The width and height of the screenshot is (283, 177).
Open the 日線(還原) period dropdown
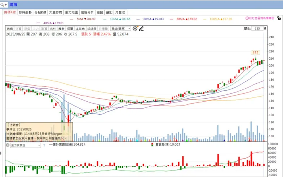120,29
